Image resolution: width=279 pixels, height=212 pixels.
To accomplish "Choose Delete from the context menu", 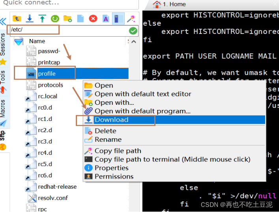I will pyautogui.click(x=174, y=131).
